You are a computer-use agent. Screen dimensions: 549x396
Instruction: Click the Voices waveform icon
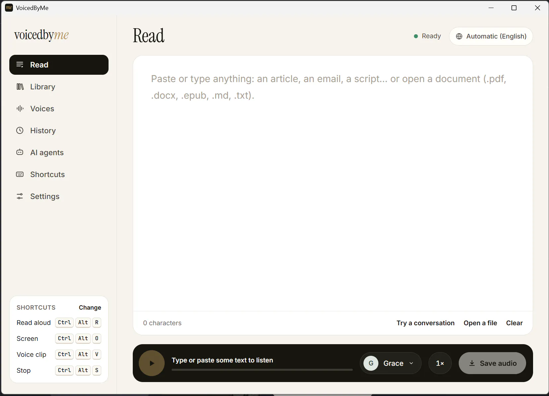click(20, 108)
